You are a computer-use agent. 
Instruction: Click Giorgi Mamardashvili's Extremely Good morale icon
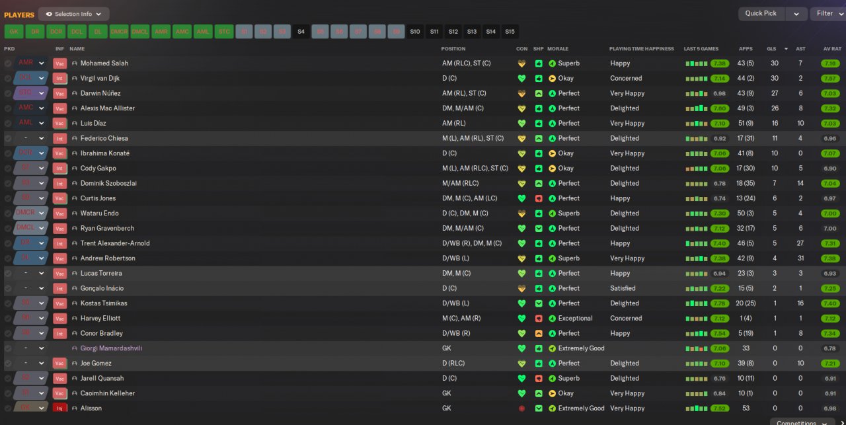[552, 348]
